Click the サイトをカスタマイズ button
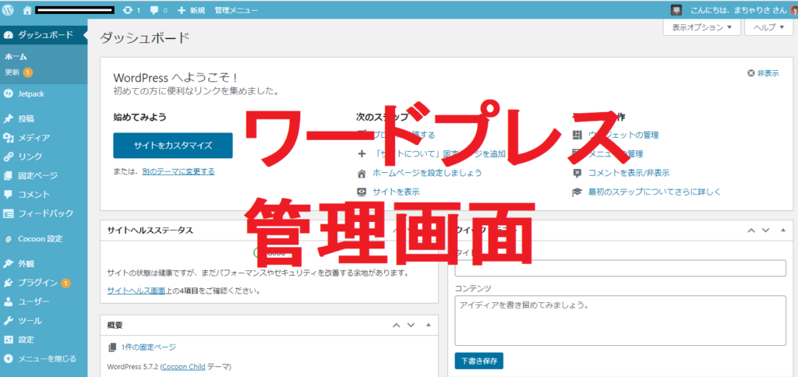Image resolution: width=798 pixels, height=377 pixels. point(172,146)
